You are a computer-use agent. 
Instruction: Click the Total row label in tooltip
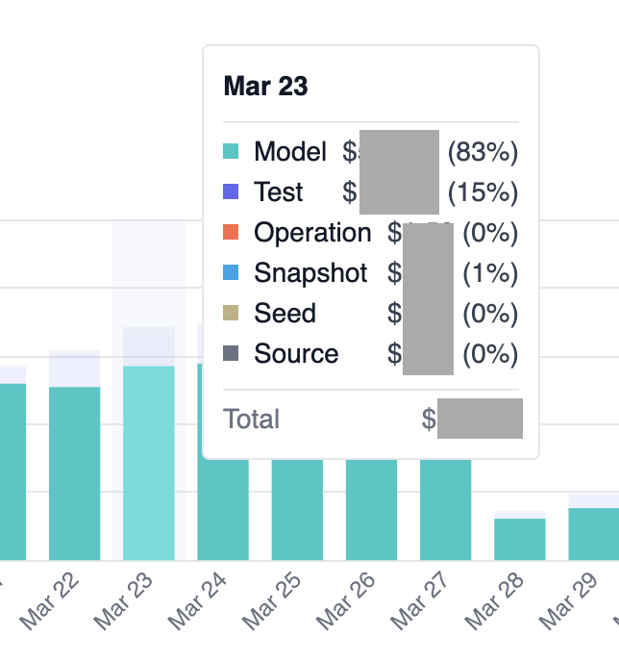tap(252, 420)
